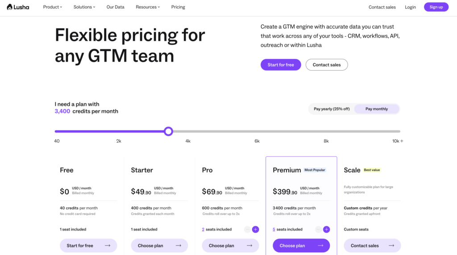Increase Pro plan seats with plus icon
Screen dimensions: 457x255
click(x=255, y=230)
